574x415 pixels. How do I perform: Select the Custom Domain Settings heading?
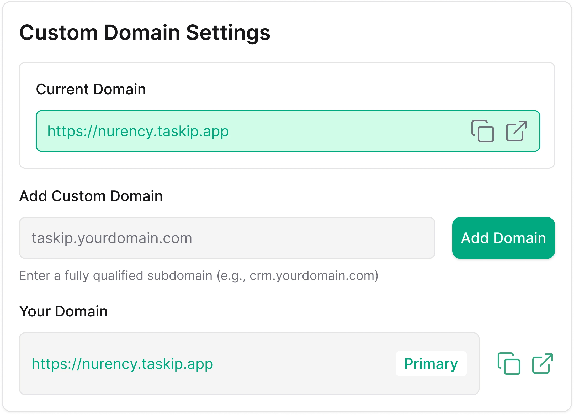[x=145, y=32]
